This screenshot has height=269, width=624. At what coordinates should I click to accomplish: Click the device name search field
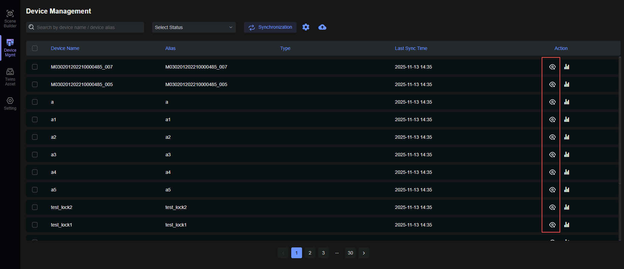[x=88, y=27]
